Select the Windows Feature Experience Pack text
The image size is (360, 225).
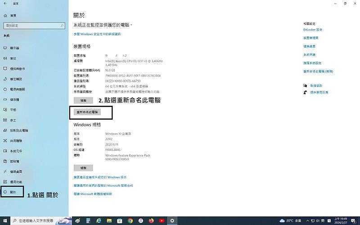(128, 157)
